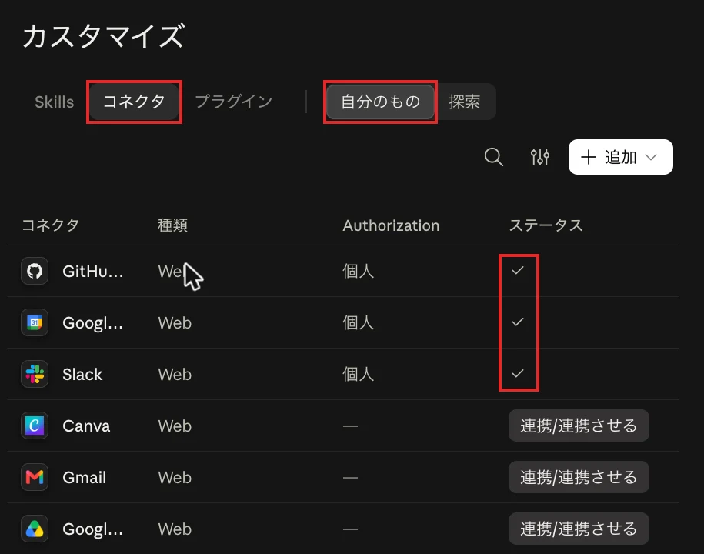Viewport: 704px width, 554px height.
Task: Select the コネクタ tab
Action: (x=134, y=102)
